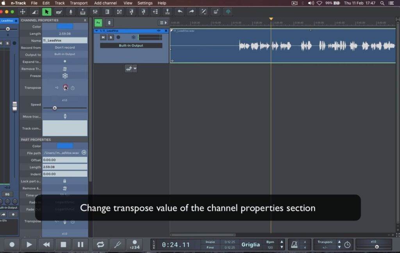Click the diagonal slash tool icon

click(x=204, y=12)
